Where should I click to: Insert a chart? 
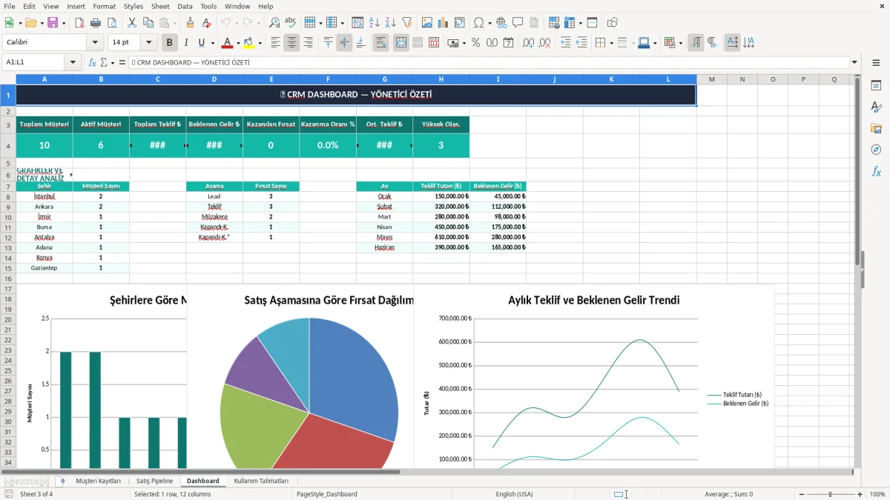(x=444, y=23)
